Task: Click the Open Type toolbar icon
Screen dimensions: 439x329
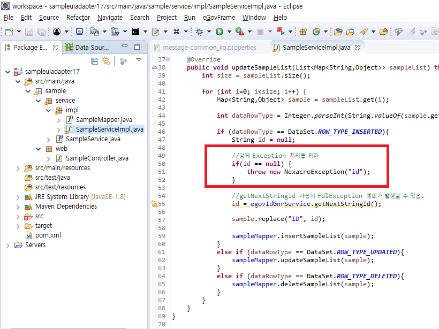Action: (338, 32)
